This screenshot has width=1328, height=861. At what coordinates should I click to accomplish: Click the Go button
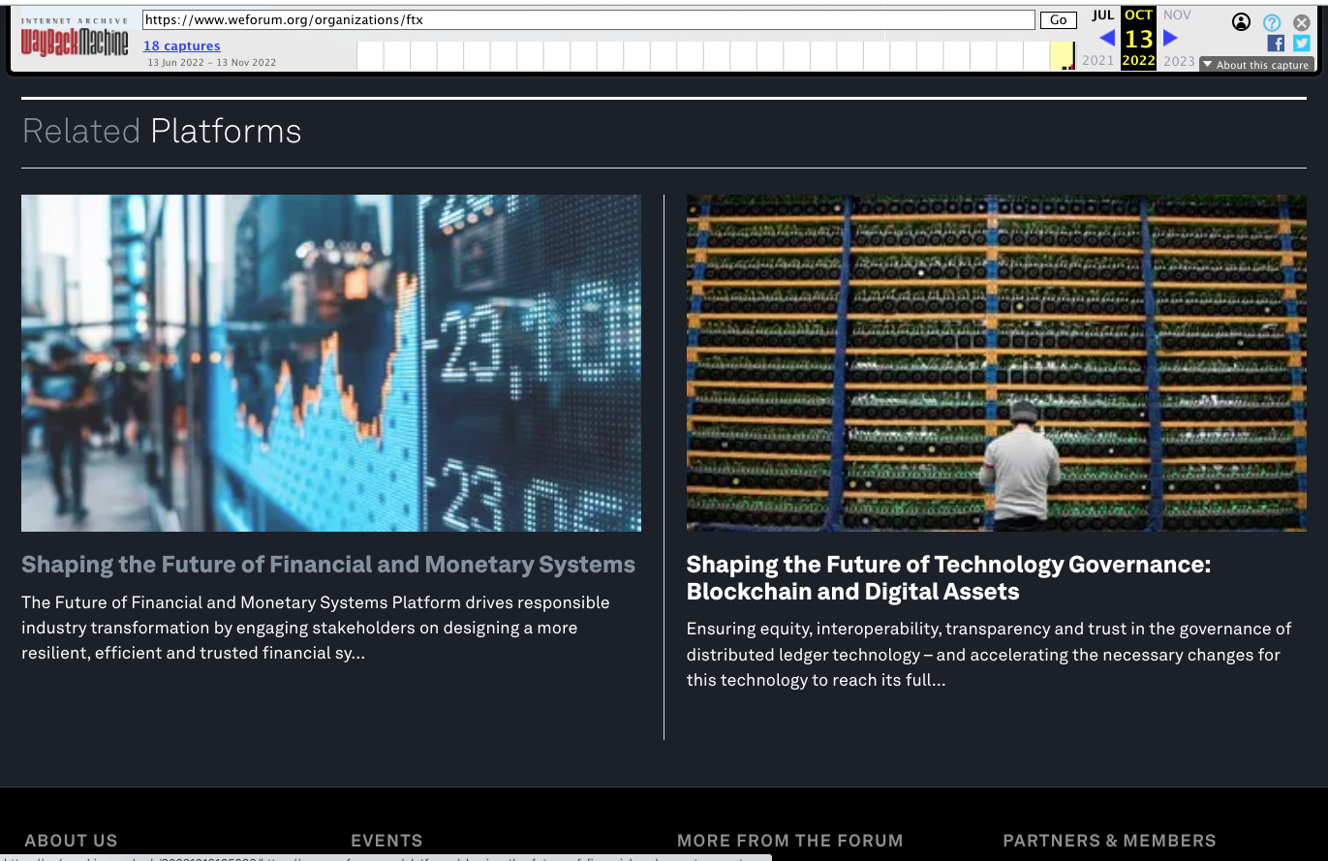pyautogui.click(x=1059, y=19)
